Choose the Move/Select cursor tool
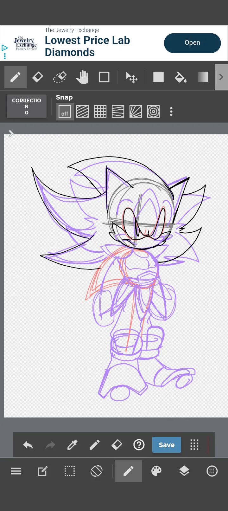 tap(131, 77)
